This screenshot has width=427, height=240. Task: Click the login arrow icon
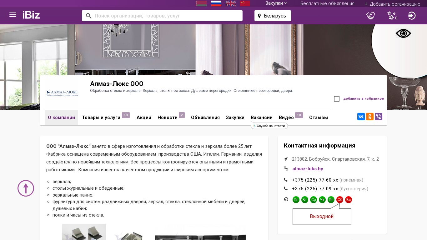[x=412, y=16]
